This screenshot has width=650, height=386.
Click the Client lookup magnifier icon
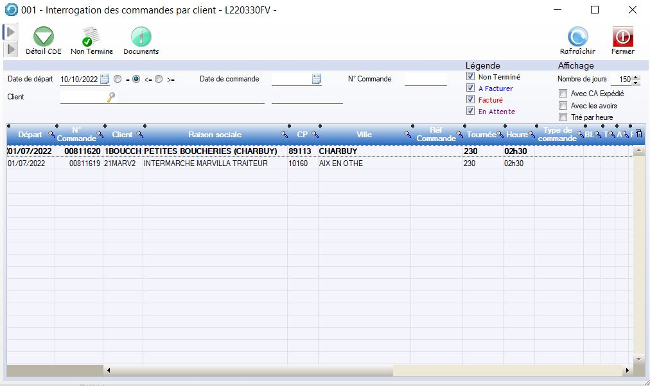coord(111,97)
